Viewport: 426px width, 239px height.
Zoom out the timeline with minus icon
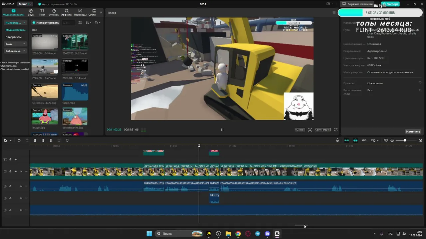click(392, 140)
